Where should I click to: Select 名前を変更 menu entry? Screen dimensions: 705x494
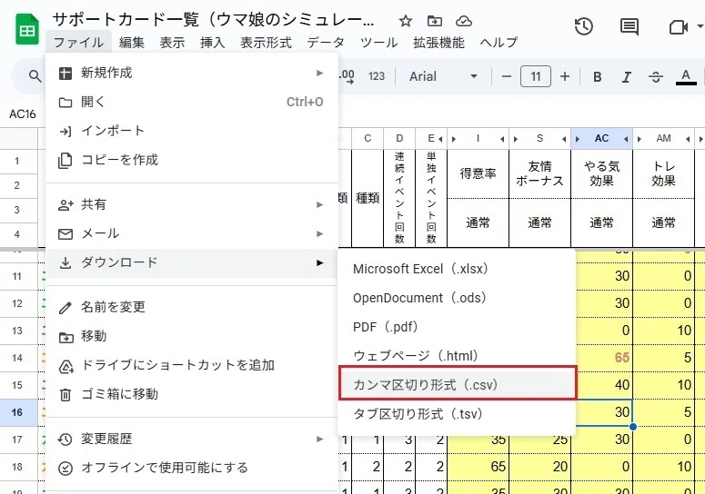pos(192,307)
